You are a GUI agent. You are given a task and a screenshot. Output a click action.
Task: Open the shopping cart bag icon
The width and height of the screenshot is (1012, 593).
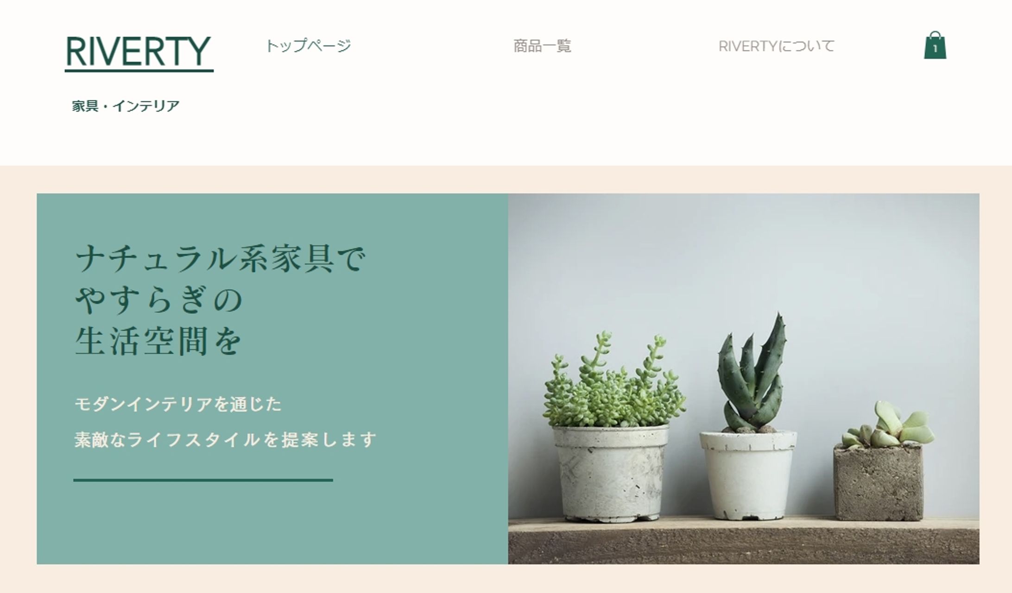pos(935,45)
